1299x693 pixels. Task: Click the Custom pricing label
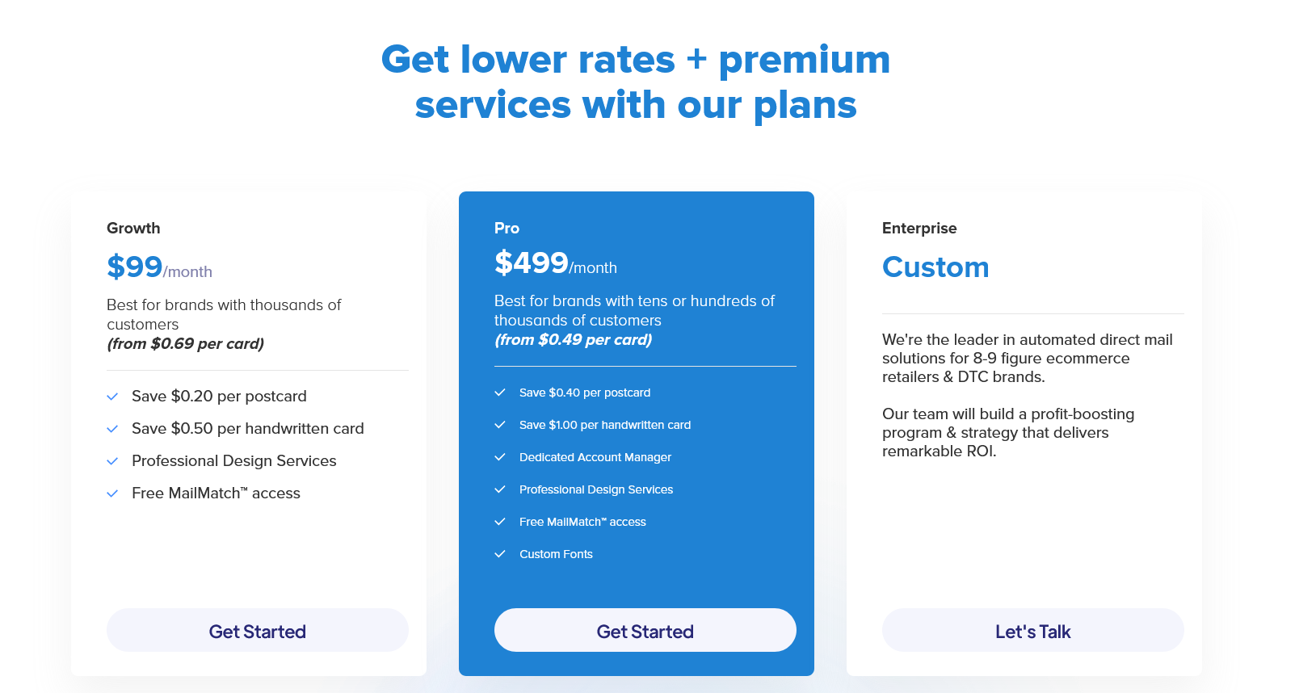point(935,267)
